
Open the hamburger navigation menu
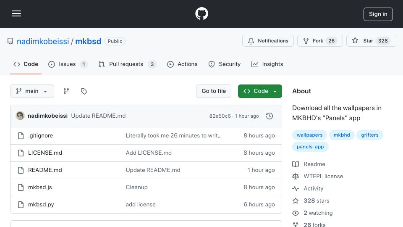(x=16, y=13)
